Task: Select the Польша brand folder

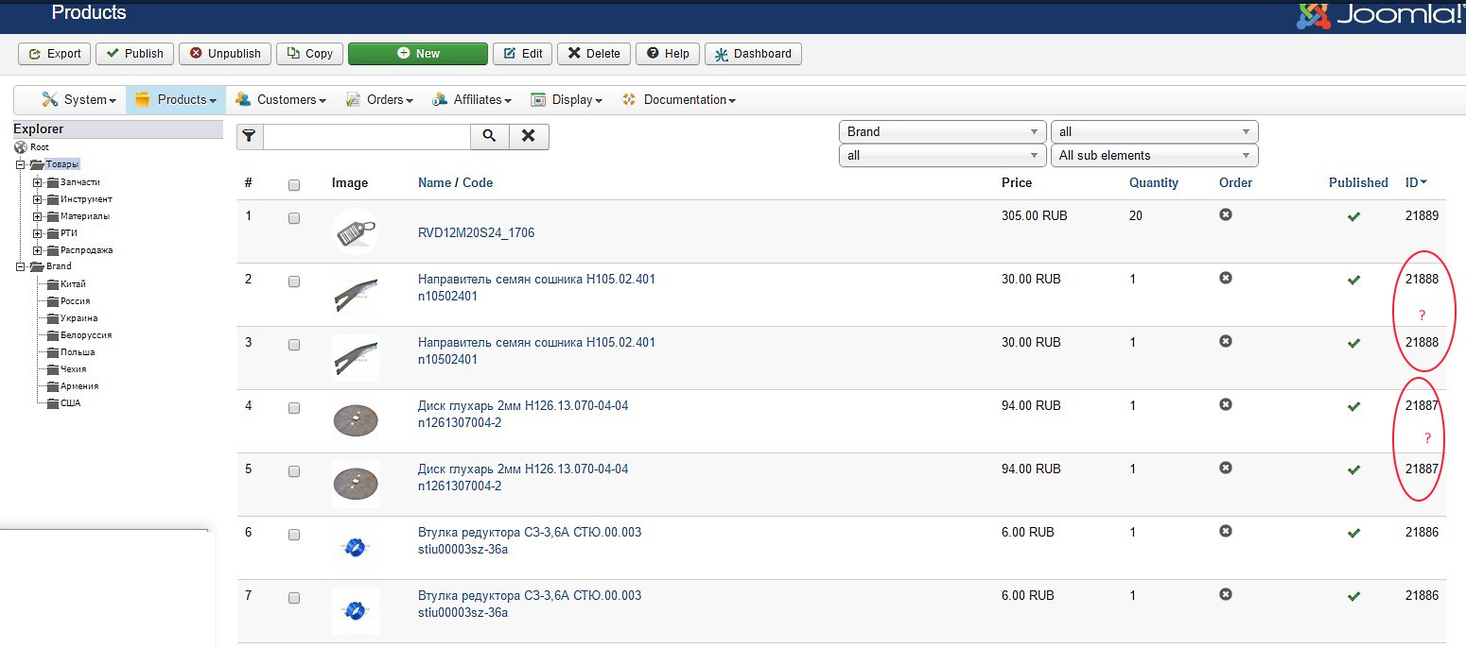Action: coord(77,352)
